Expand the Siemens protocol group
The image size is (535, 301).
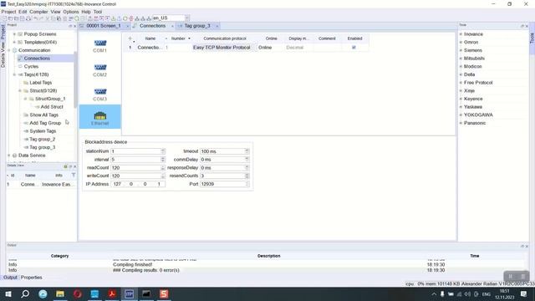461,50
